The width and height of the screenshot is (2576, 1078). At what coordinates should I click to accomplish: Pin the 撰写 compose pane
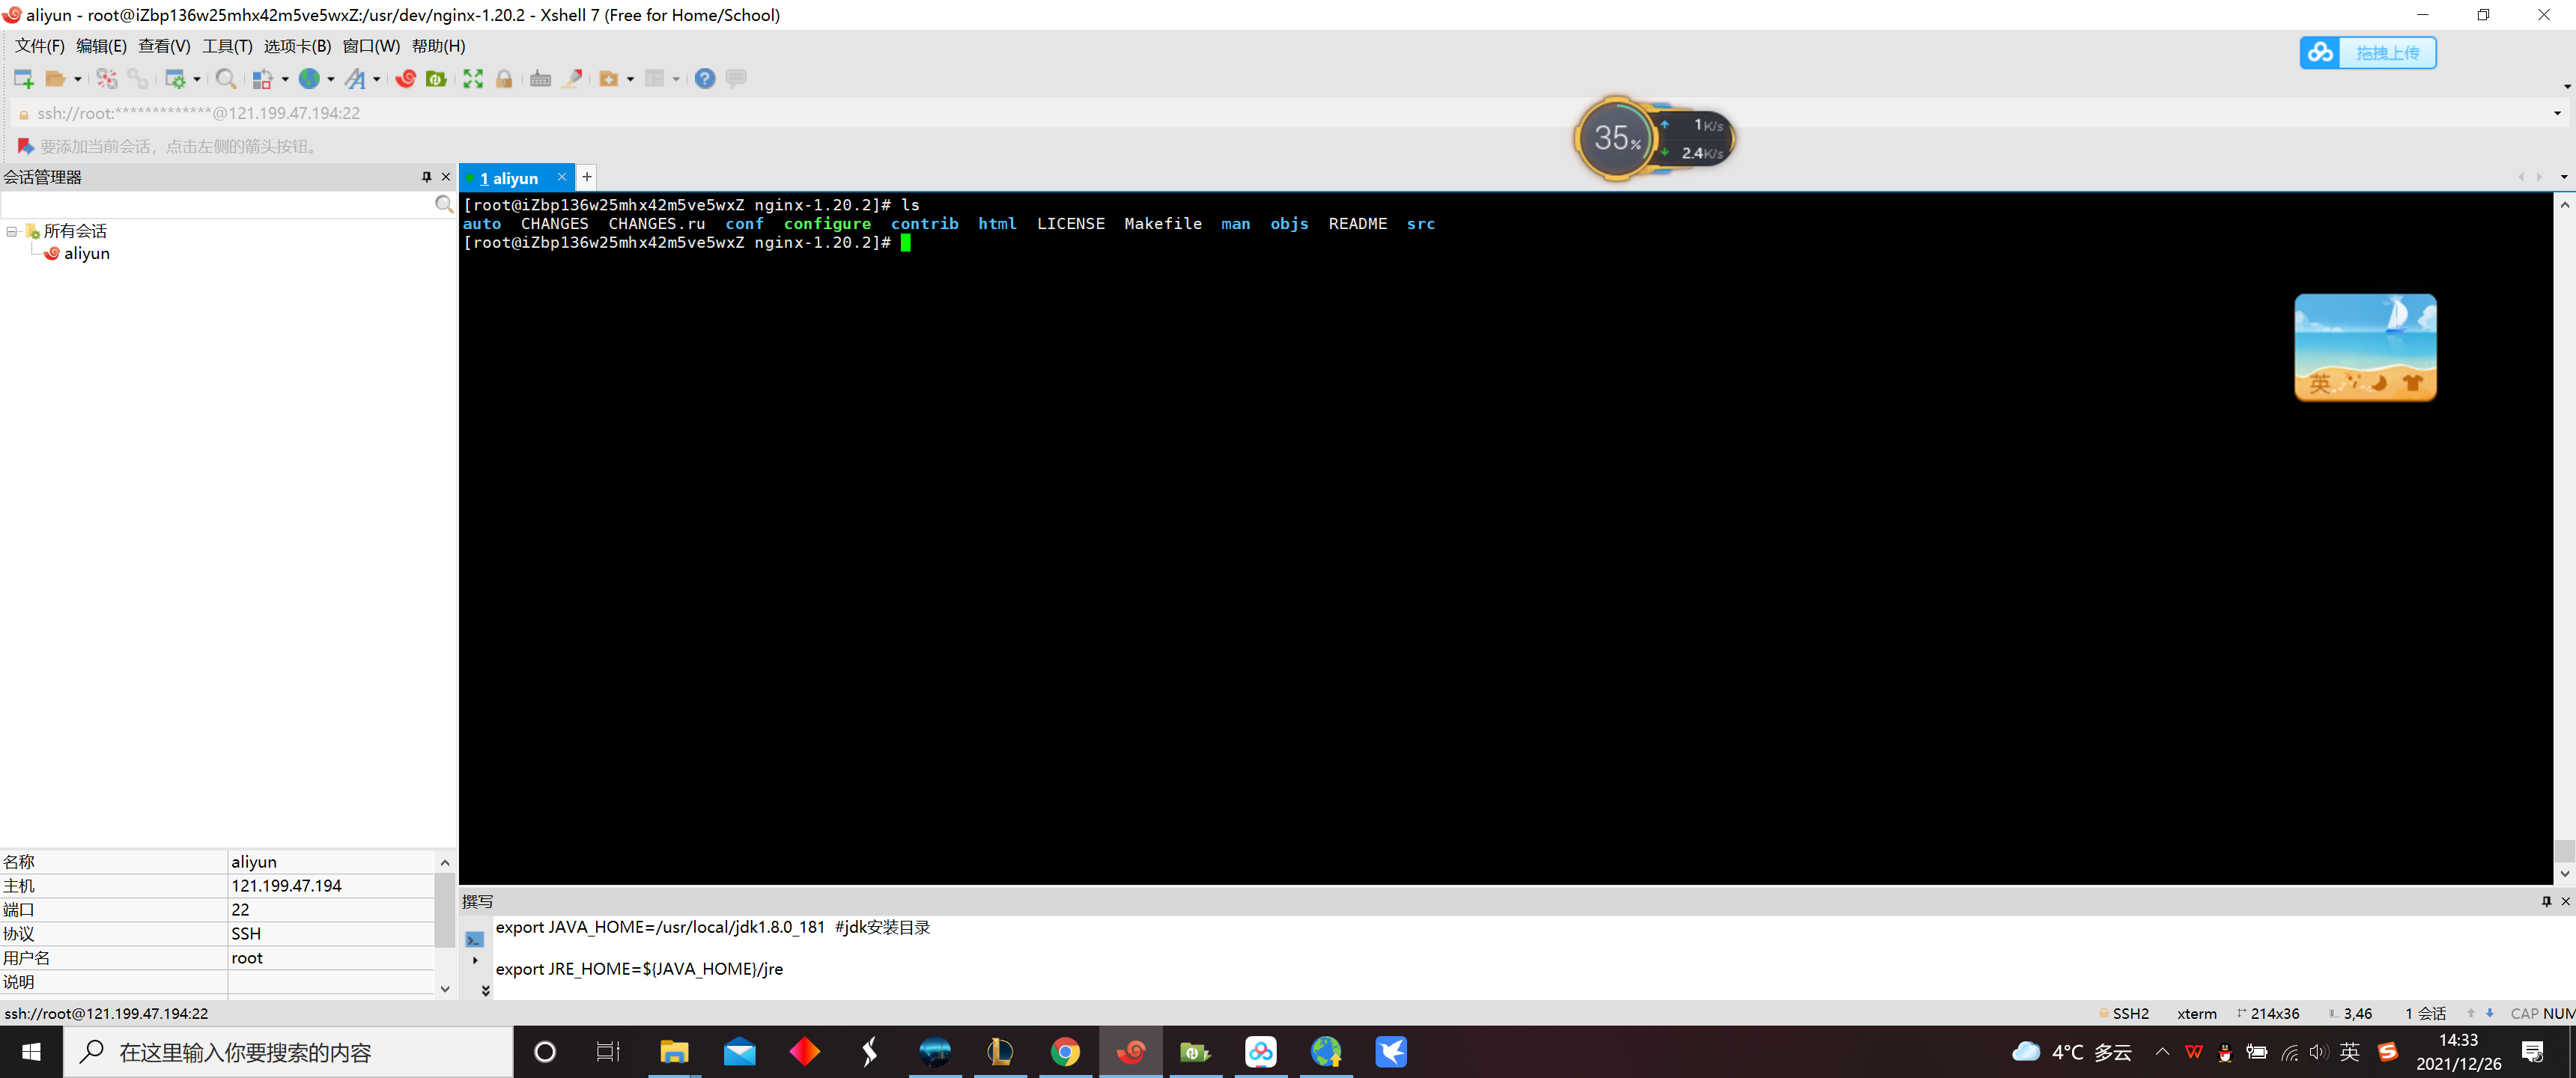(x=2546, y=901)
